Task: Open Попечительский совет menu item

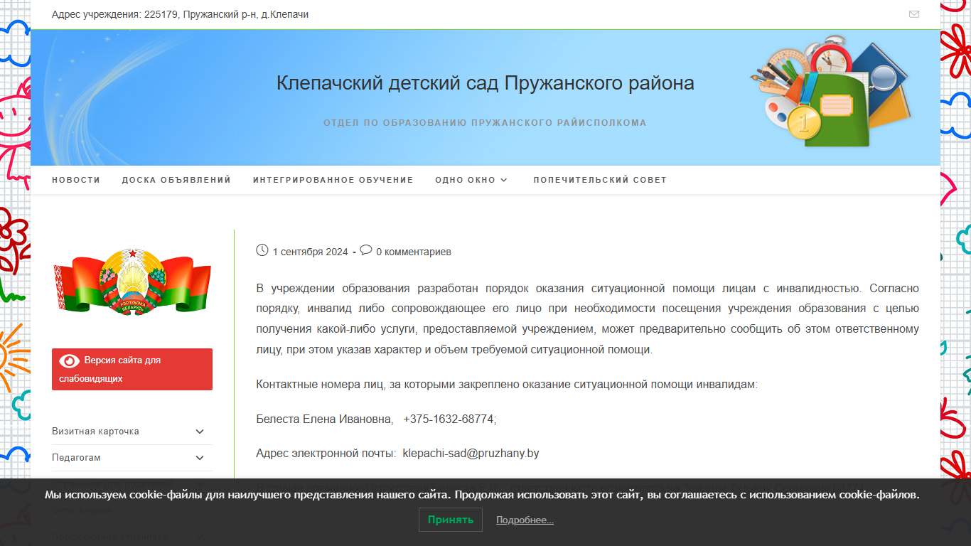Action: [x=600, y=180]
